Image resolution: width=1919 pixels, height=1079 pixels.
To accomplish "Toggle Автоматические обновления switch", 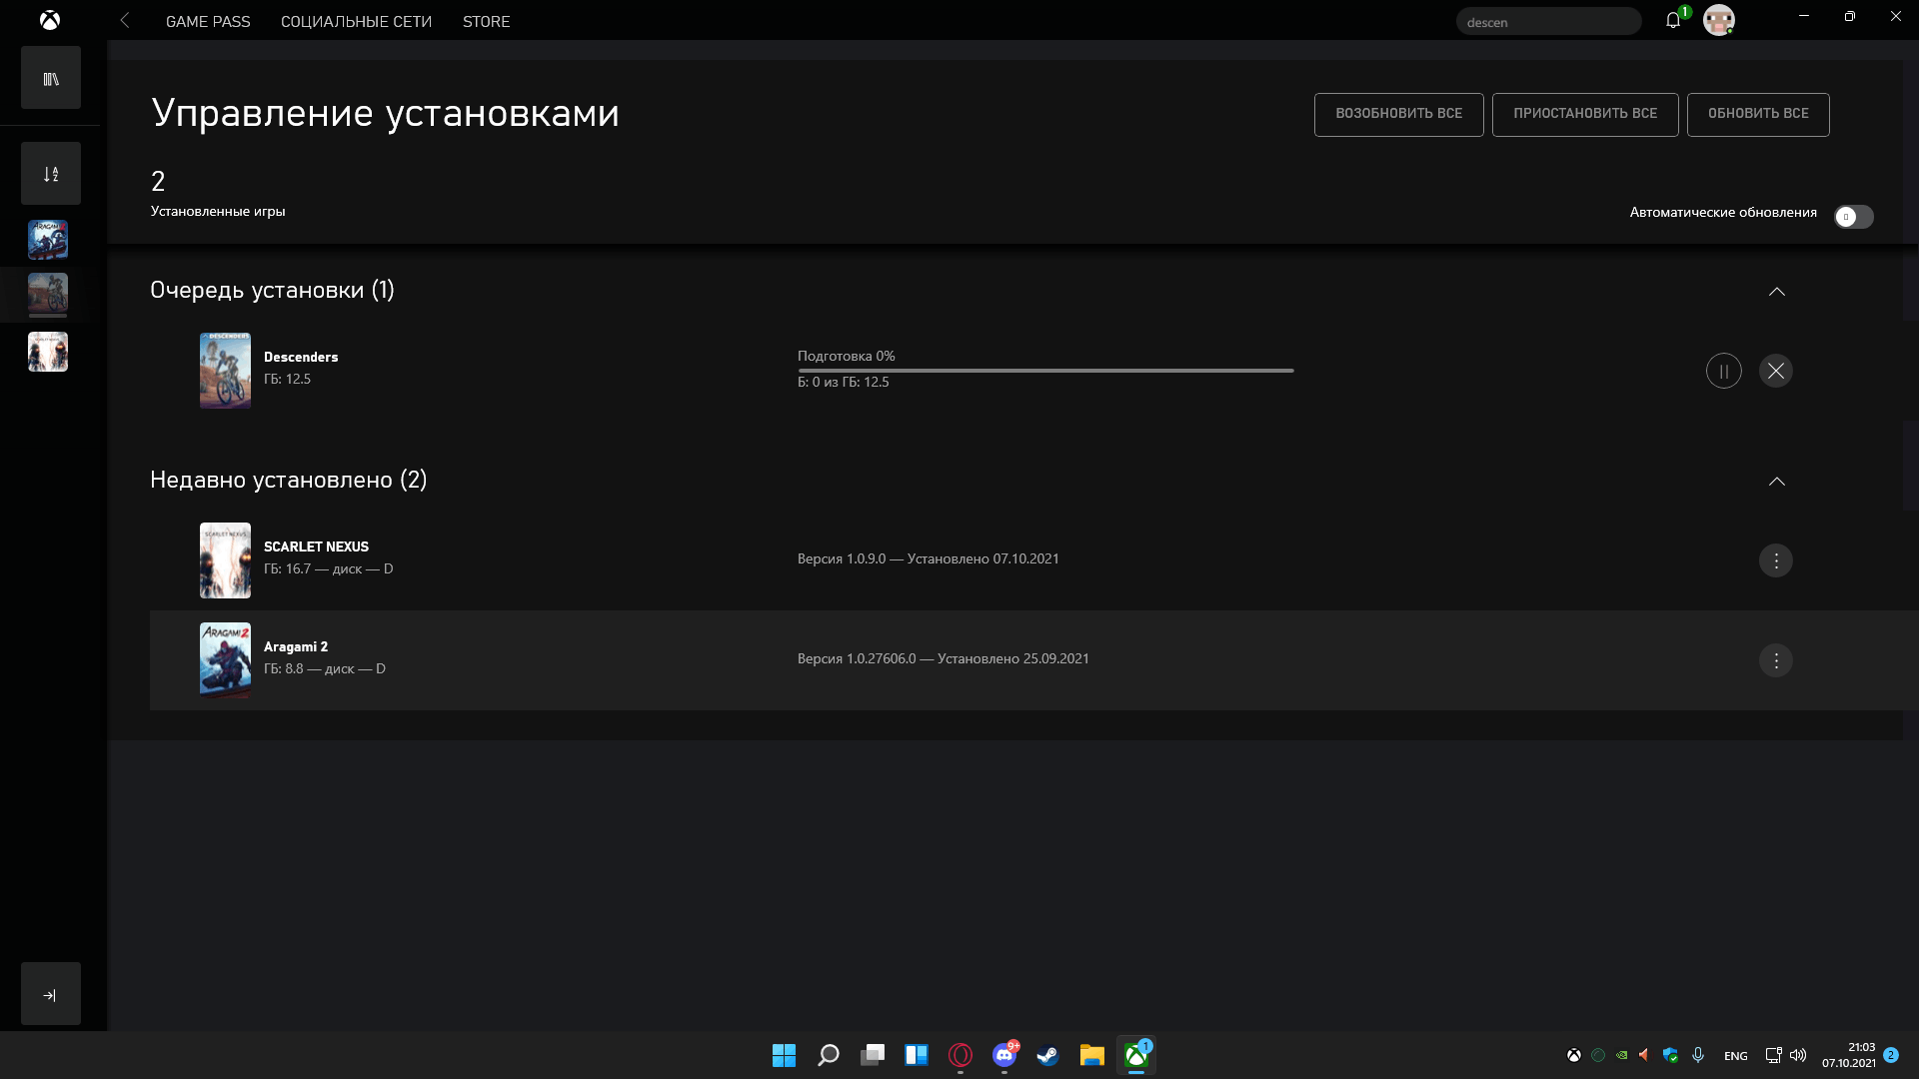I will coord(1854,216).
